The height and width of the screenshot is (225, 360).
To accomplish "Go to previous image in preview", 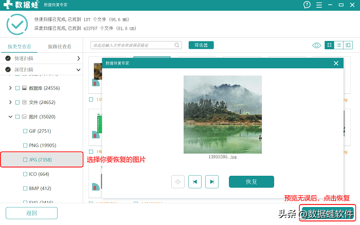I will (195, 182).
